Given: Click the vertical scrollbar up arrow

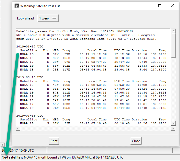Looking at the screenshot, I should click(x=173, y=31).
